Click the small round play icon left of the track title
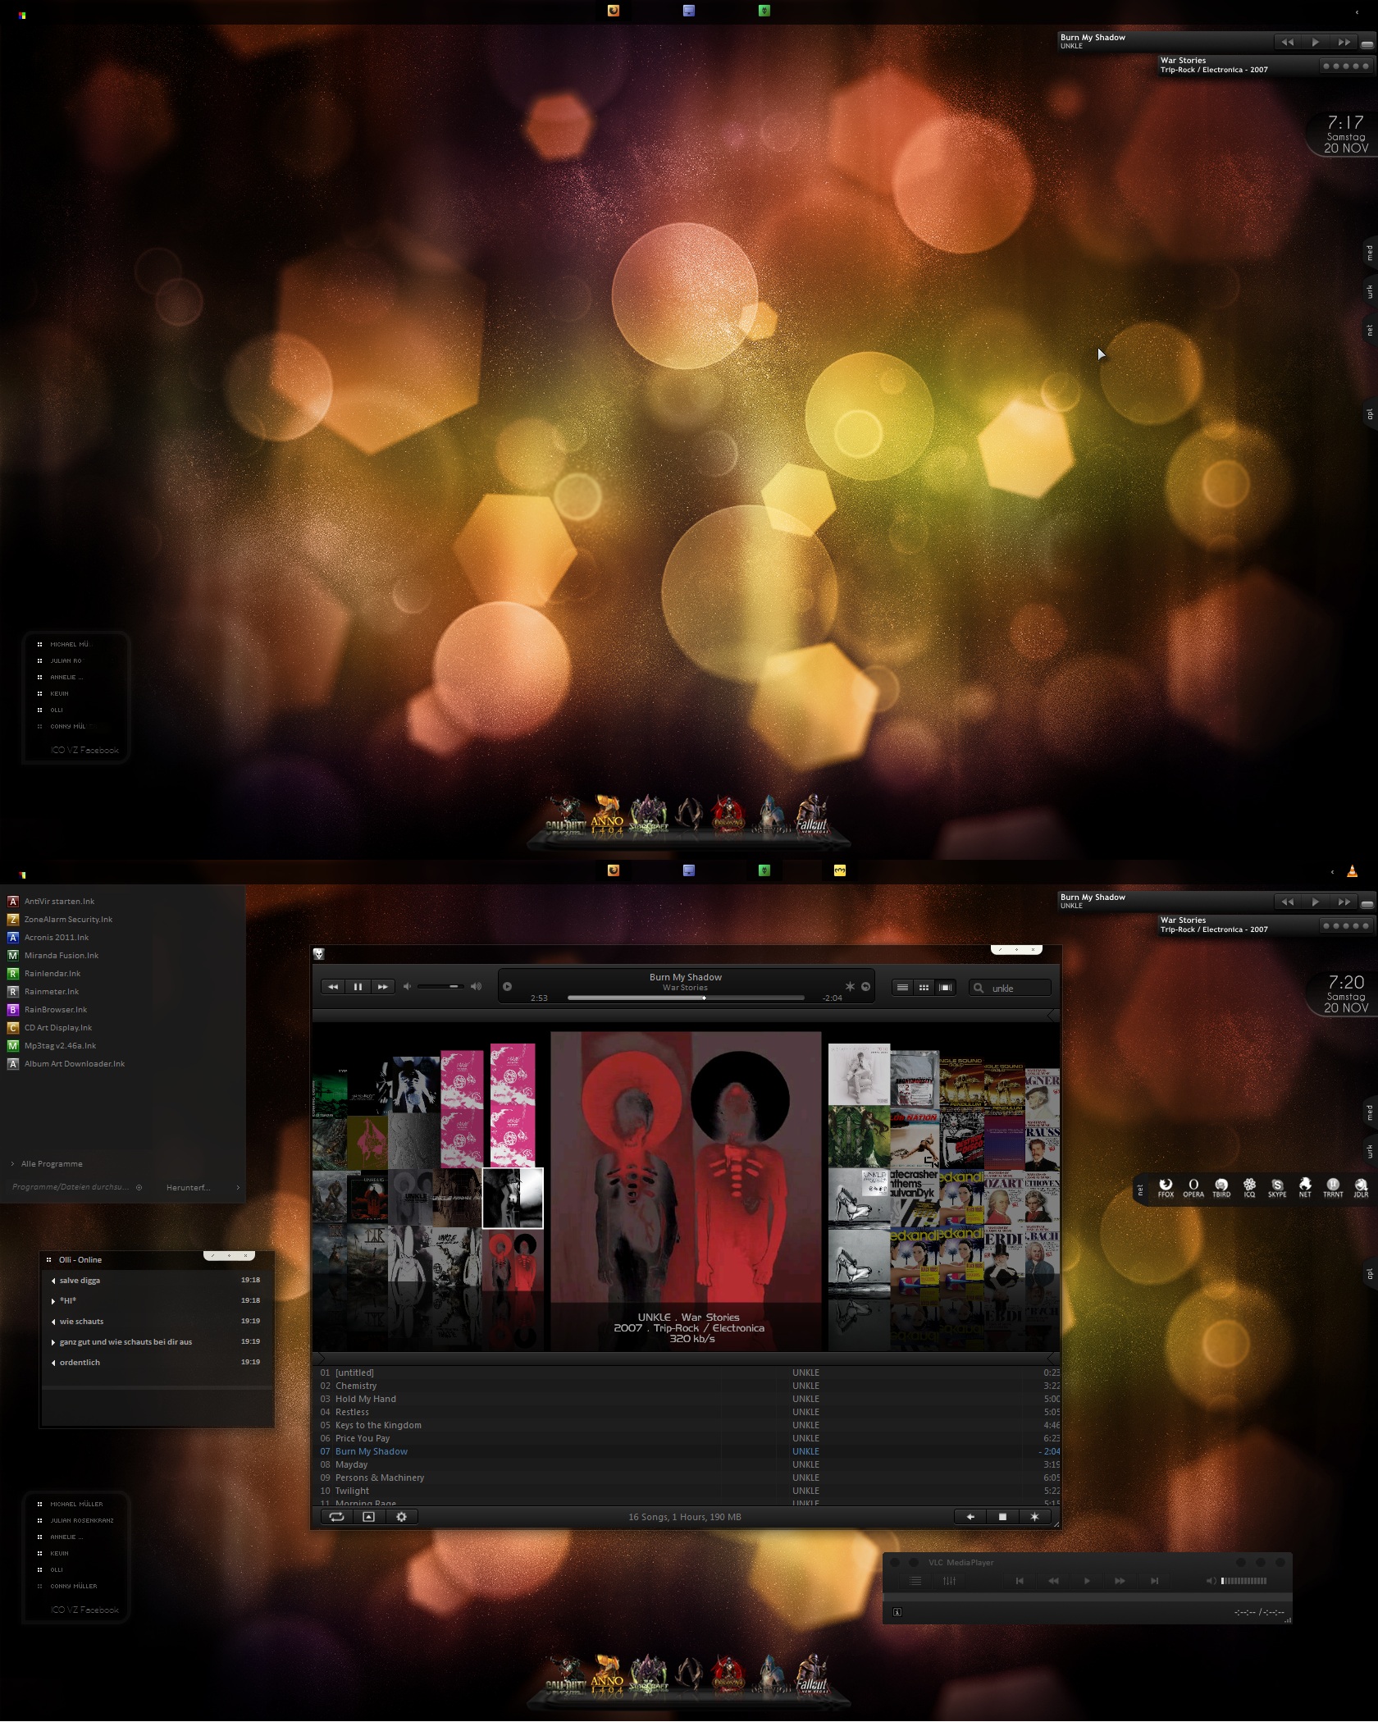The width and height of the screenshot is (1378, 1722). click(x=508, y=986)
